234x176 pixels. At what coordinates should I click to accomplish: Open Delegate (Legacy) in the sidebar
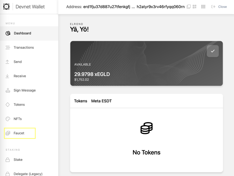coord(28,174)
